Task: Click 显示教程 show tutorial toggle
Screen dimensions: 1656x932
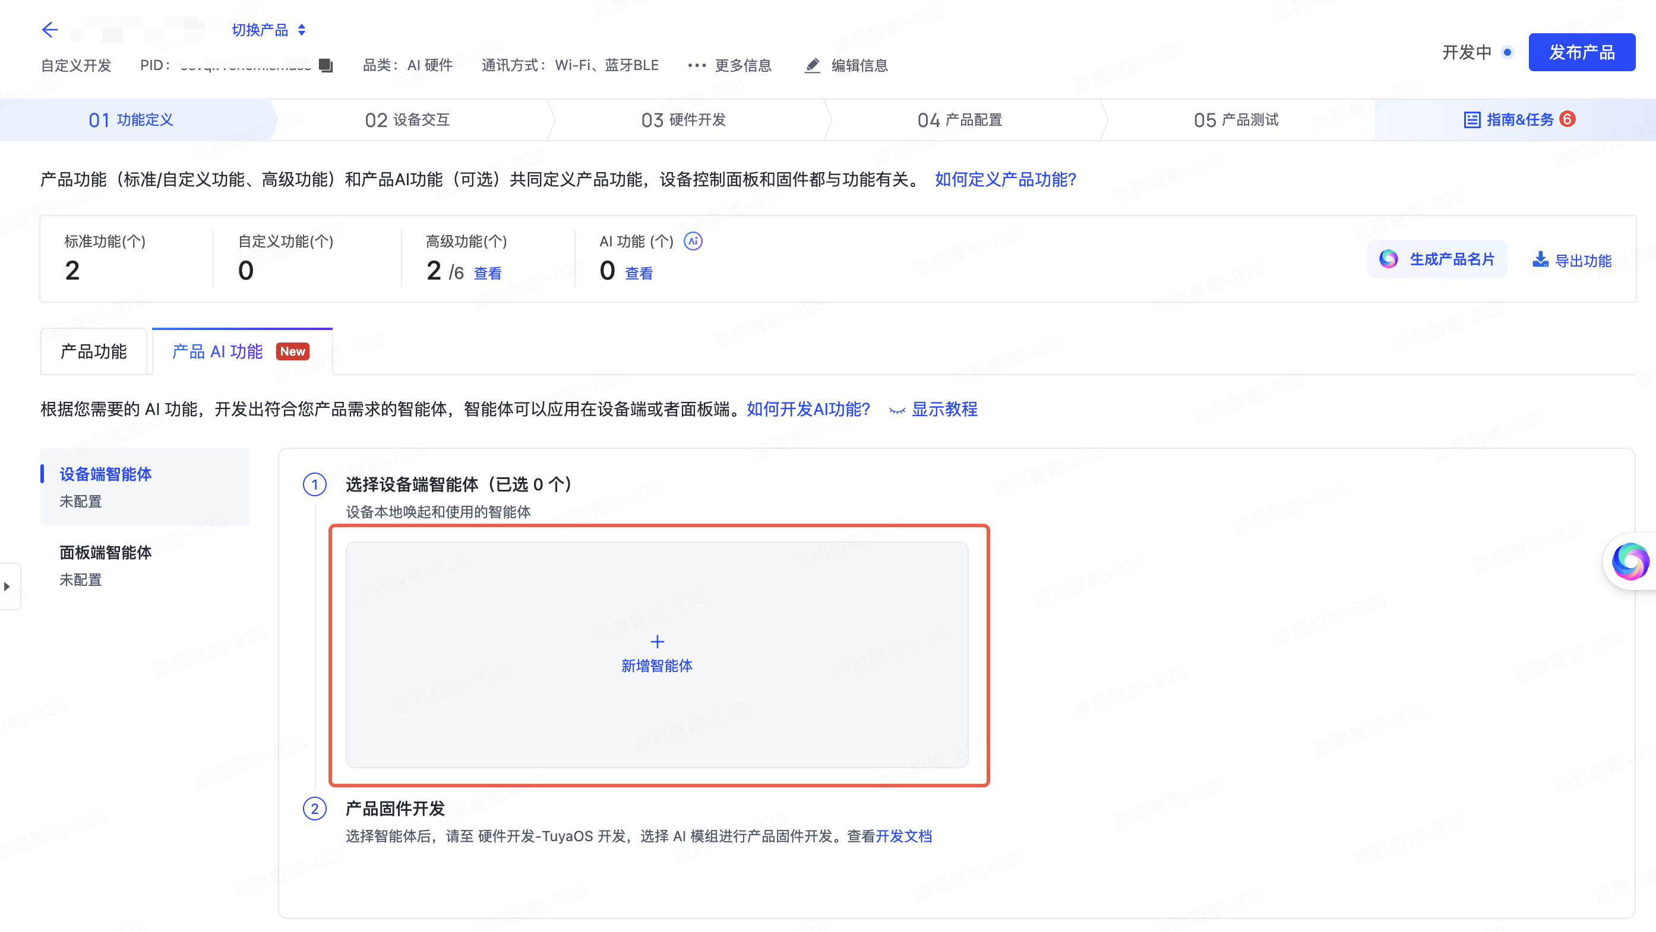Action: point(933,409)
